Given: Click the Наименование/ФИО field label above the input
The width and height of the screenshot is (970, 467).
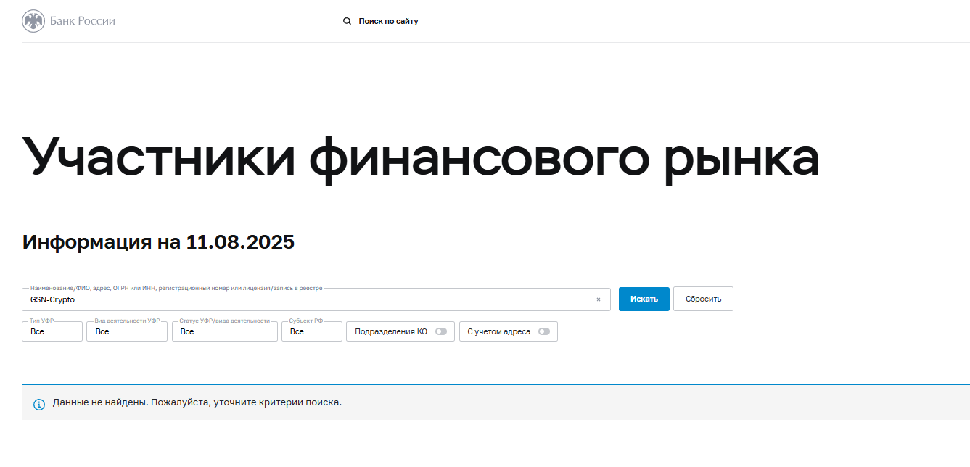Looking at the screenshot, I should pos(176,288).
